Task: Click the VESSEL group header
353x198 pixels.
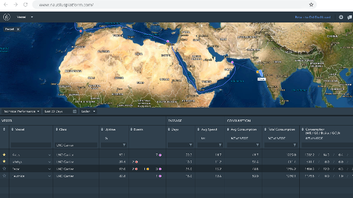Action: coord(7,121)
